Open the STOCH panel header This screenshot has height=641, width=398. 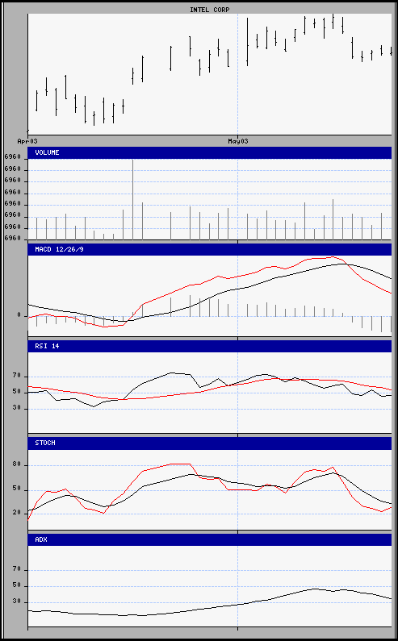pos(210,443)
